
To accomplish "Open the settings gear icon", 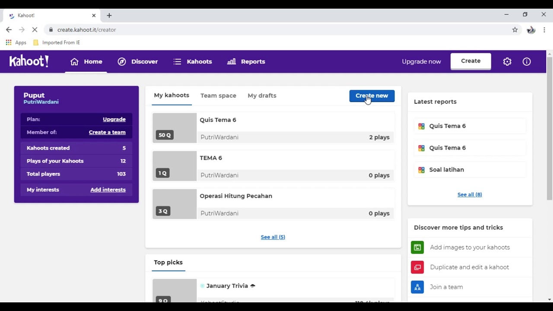I will tap(507, 61).
